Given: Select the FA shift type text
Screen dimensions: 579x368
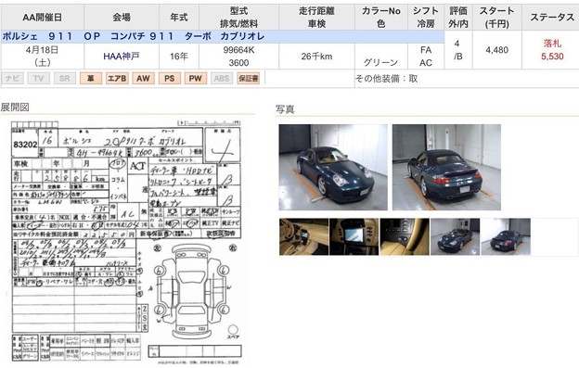Looking at the screenshot, I should pyautogui.click(x=426, y=50).
